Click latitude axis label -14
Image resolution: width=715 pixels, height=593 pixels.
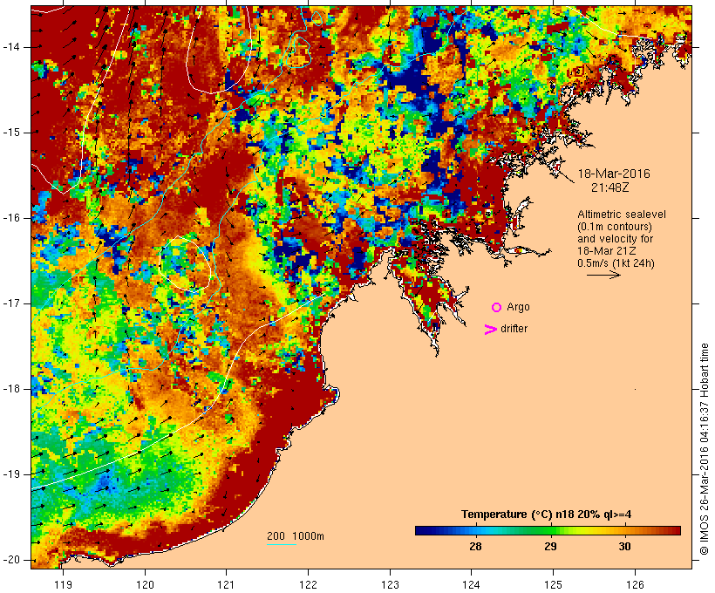[11, 47]
